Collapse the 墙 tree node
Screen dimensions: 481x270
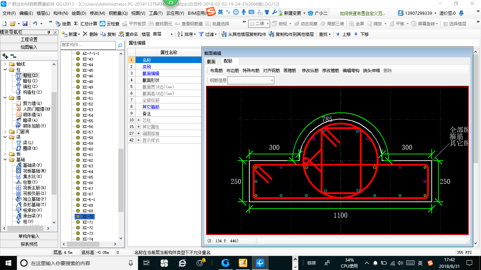tap(5, 98)
